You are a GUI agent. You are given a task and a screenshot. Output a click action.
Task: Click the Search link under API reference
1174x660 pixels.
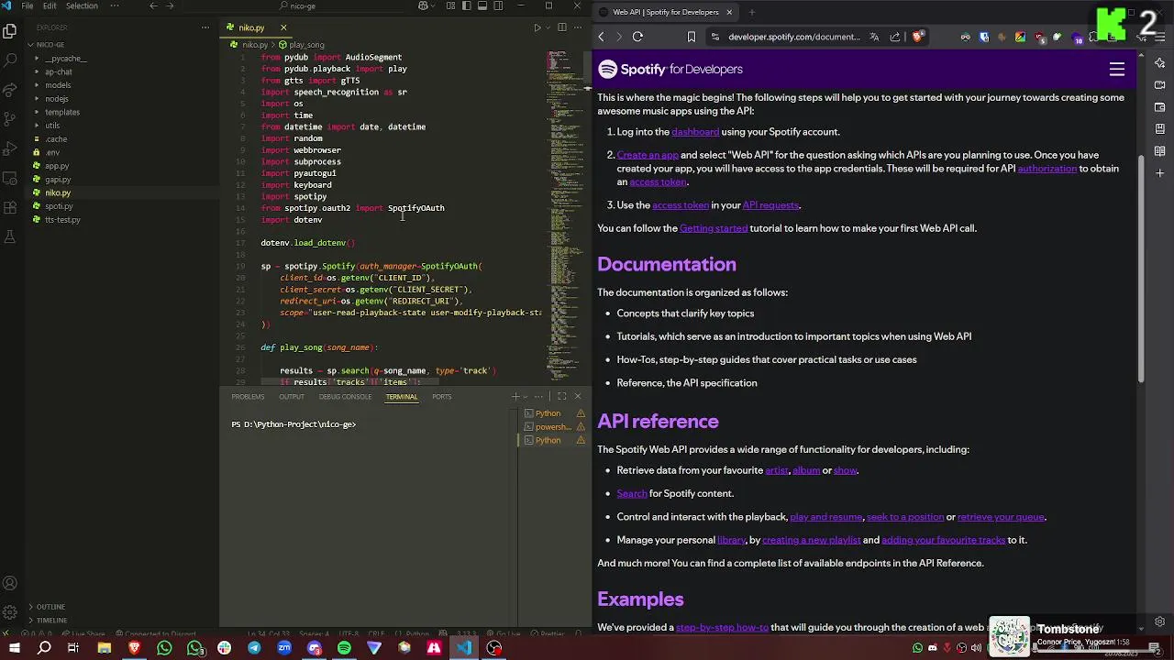coord(632,493)
